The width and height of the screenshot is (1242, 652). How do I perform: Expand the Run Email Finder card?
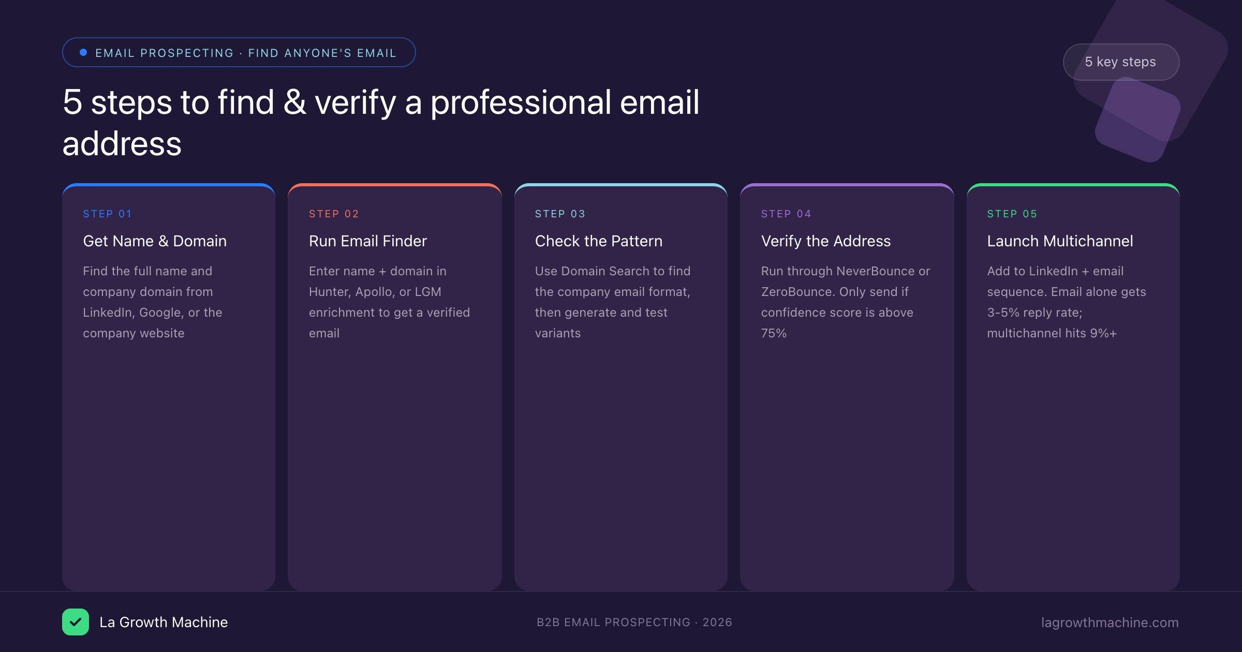tap(394, 388)
